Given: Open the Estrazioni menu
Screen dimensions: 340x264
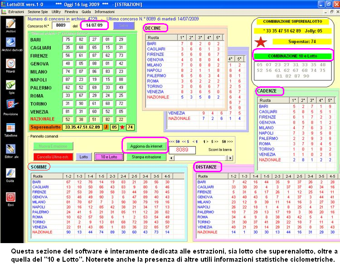Looking at the screenshot, I should coord(16,12).
